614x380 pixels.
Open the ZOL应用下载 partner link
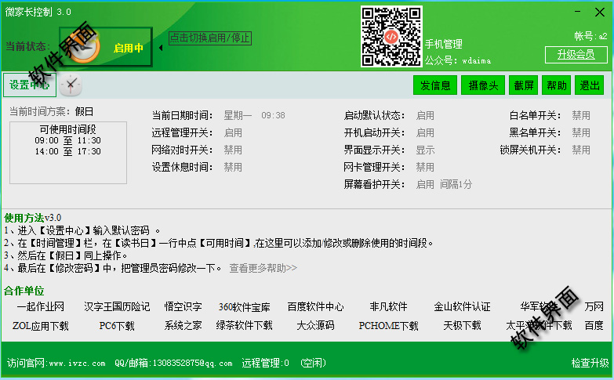(x=41, y=326)
